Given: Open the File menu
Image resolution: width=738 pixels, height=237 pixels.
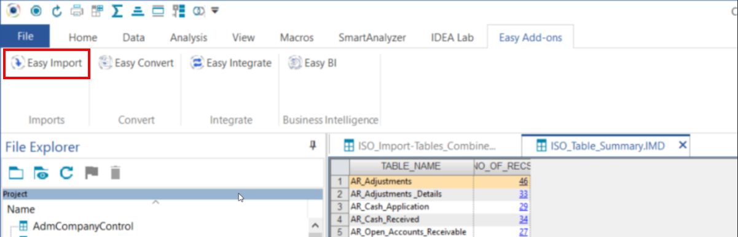Looking at the screenshot, I should click(x=25, y=36).
